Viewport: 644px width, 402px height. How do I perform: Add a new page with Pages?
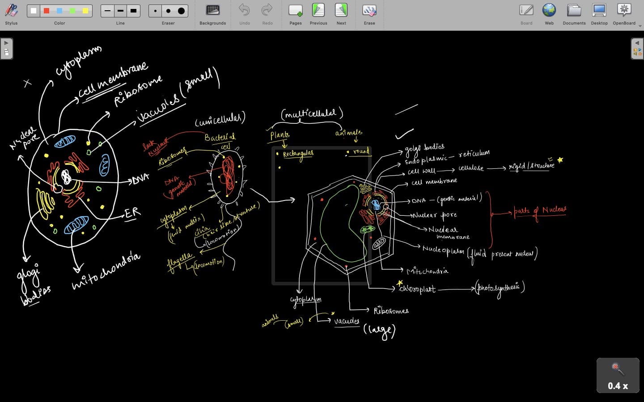click(295, 11)
